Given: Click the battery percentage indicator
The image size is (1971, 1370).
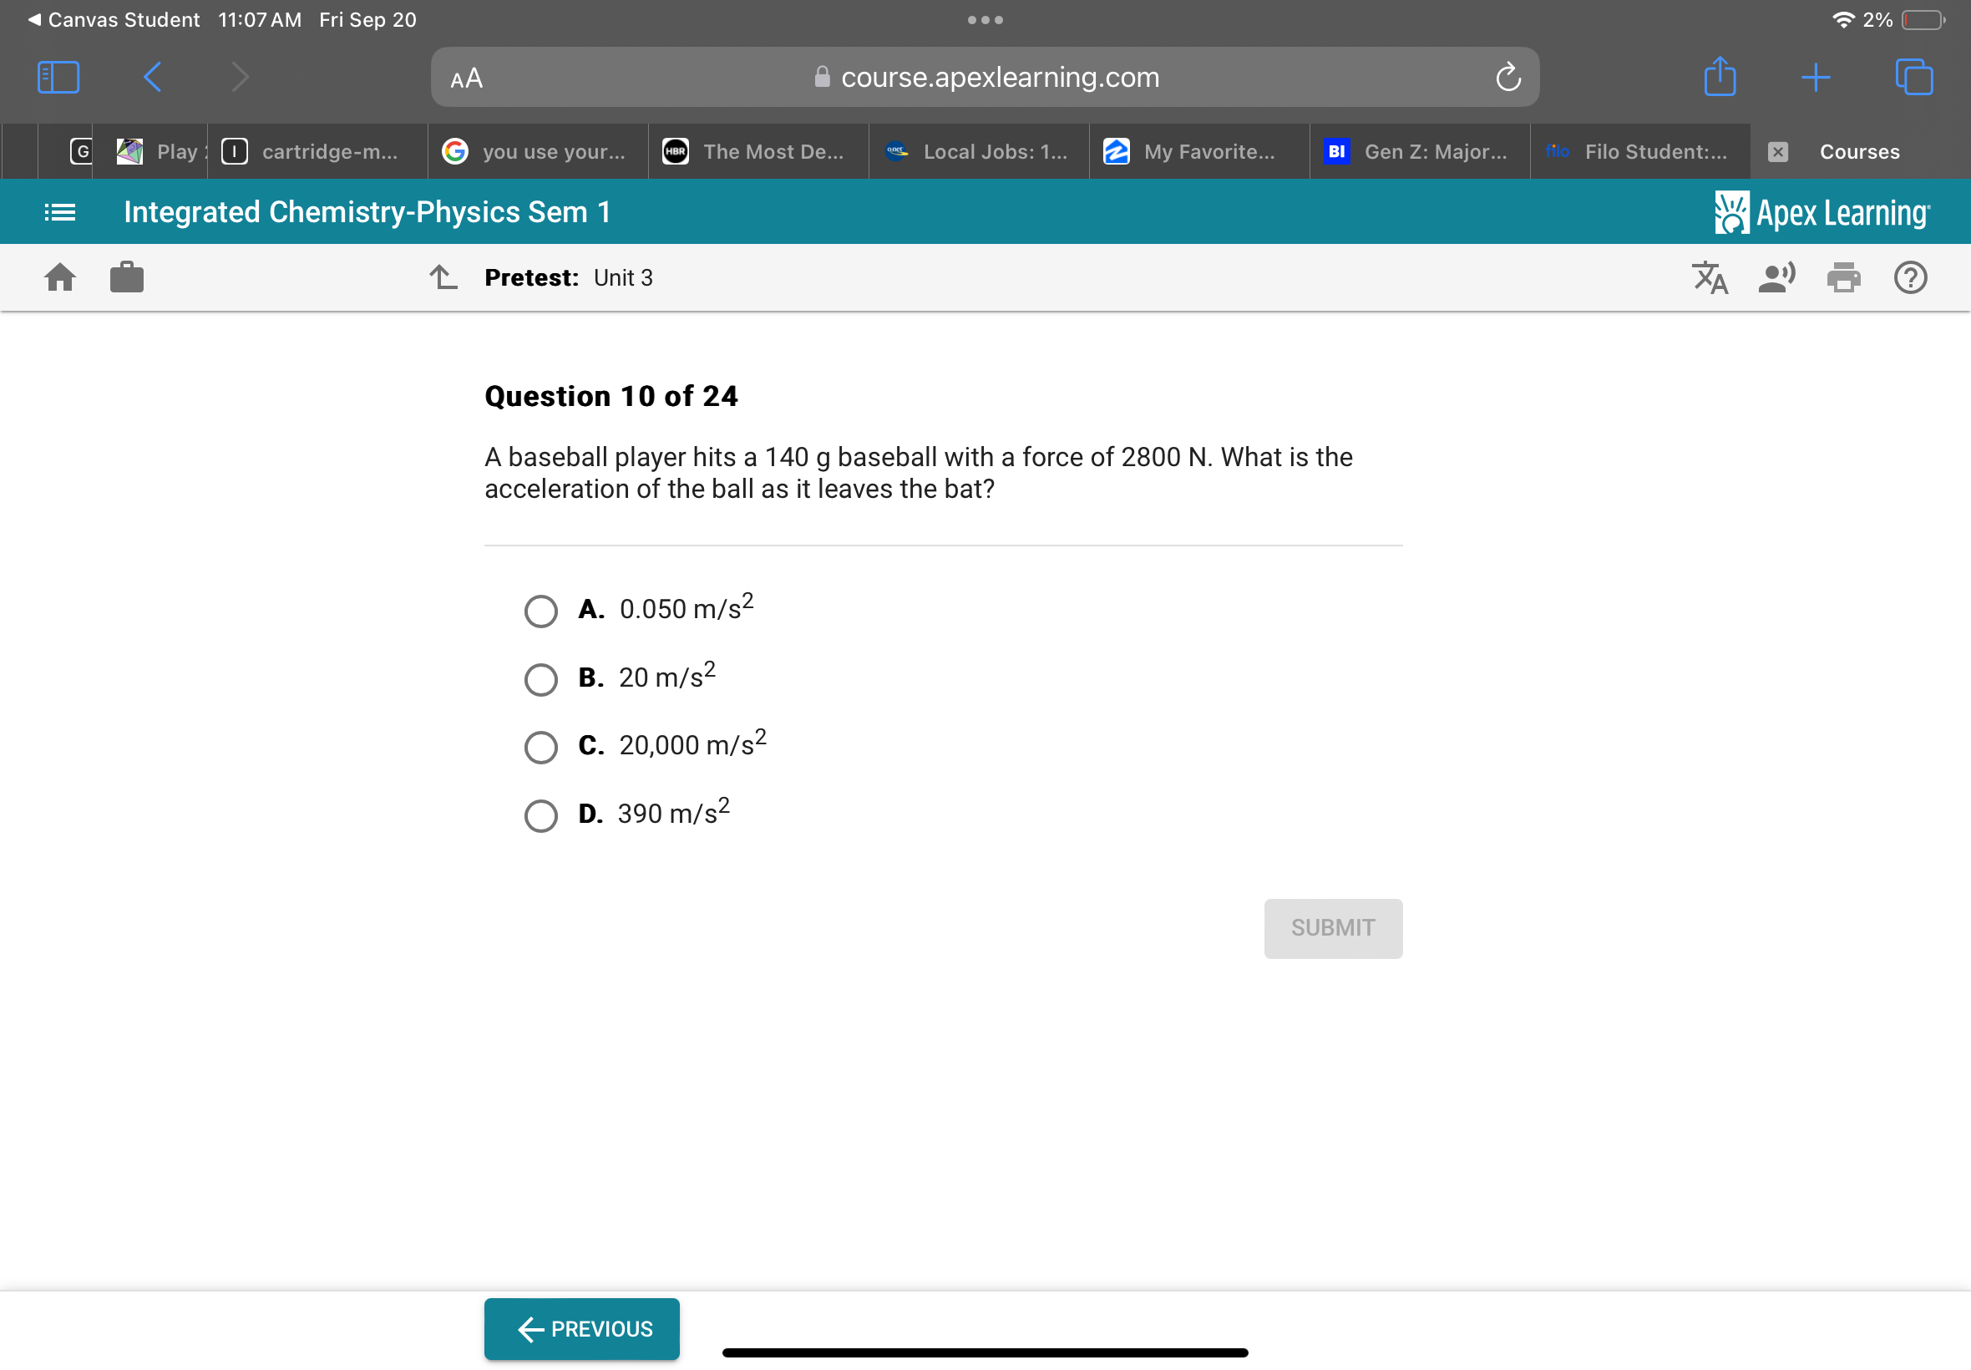Looking at the screenshot, I should point(1880,18).
